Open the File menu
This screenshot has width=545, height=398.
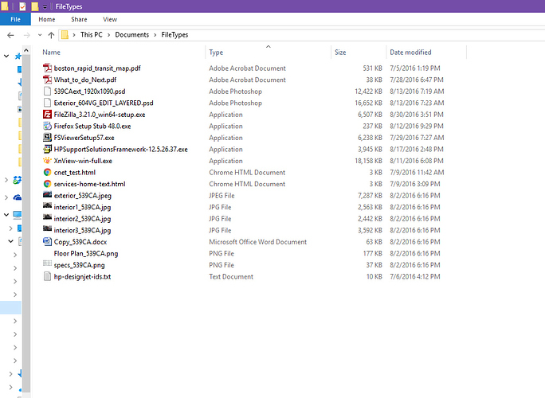coord(15,19)
